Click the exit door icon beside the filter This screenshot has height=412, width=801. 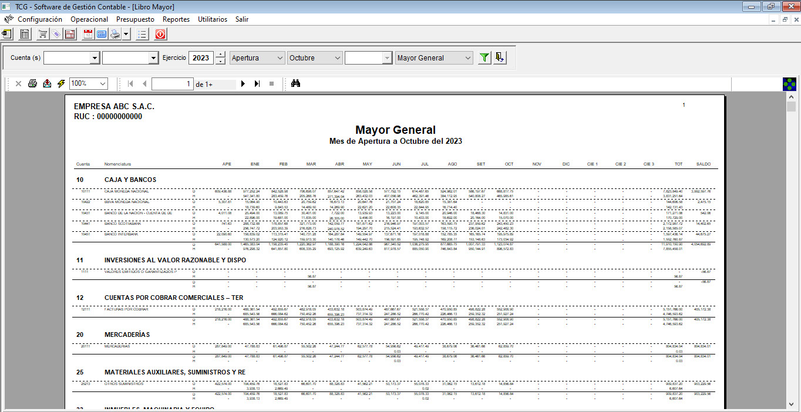500,58
